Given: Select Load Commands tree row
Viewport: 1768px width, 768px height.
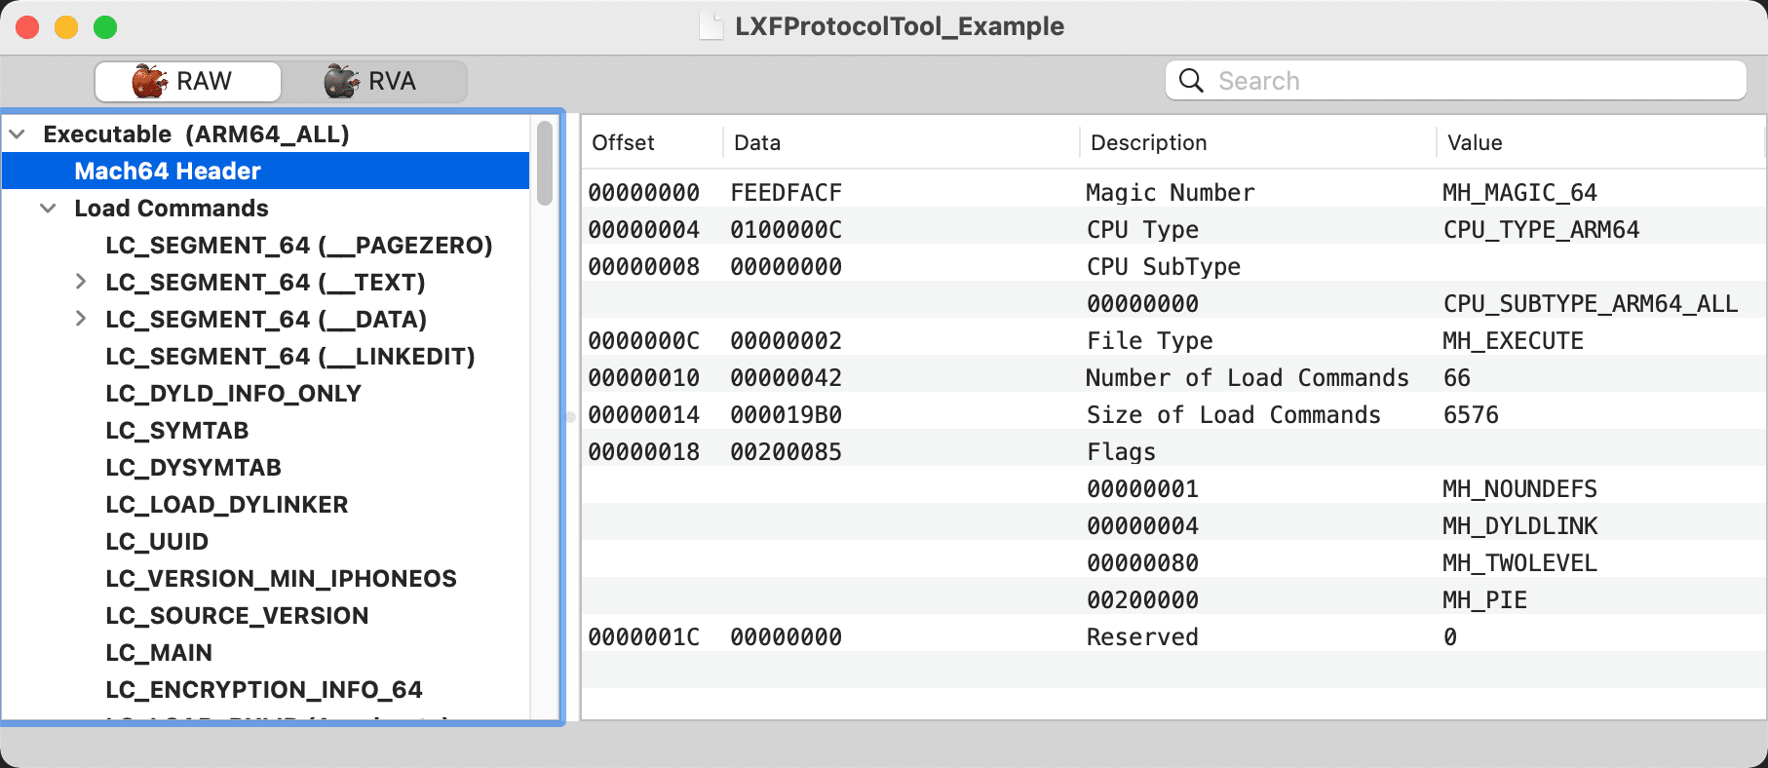Looking at the screenshot, I should pos(265,209).
